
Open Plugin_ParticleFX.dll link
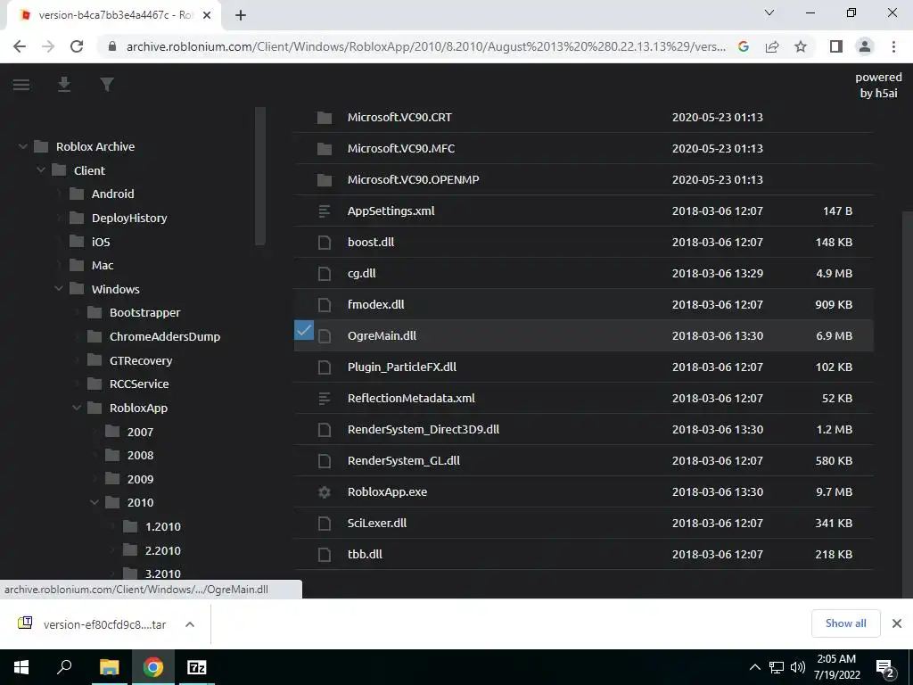pos(402,367)
